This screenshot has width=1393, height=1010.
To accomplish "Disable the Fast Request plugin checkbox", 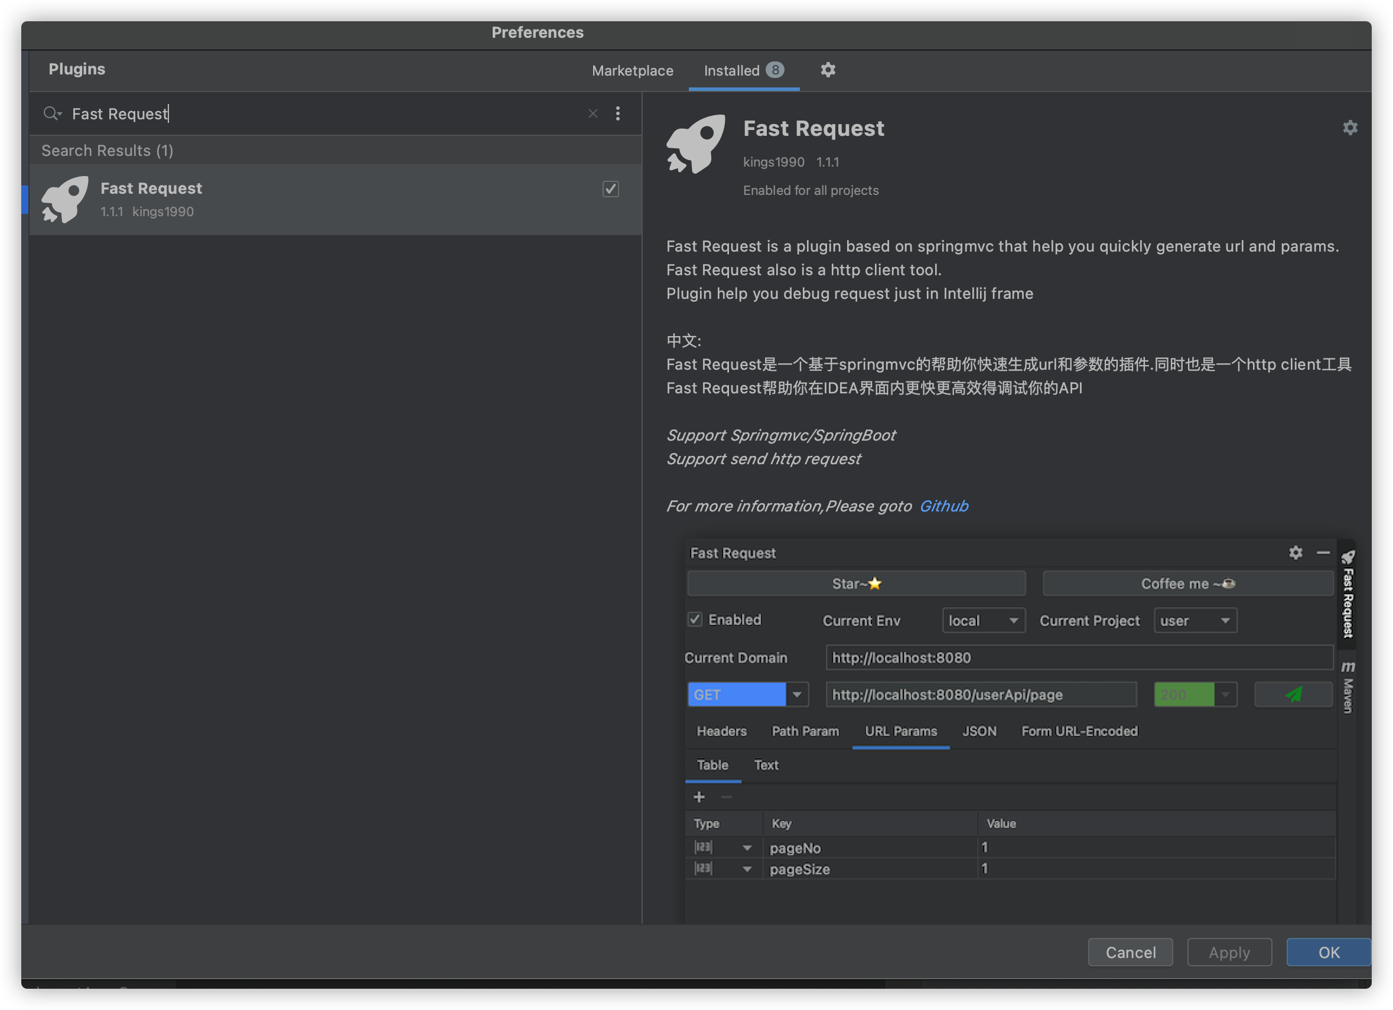I will (610, 189).
